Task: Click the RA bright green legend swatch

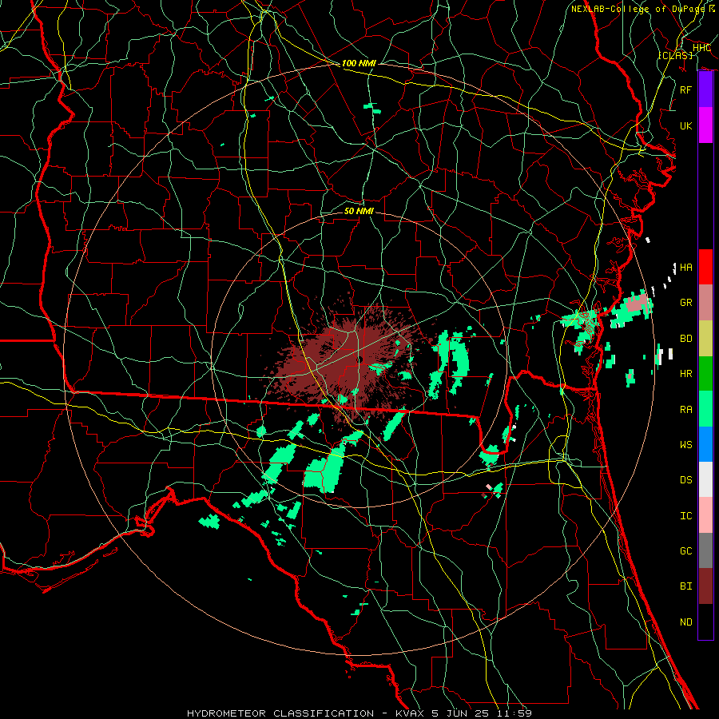Action: tap(705, 408)
